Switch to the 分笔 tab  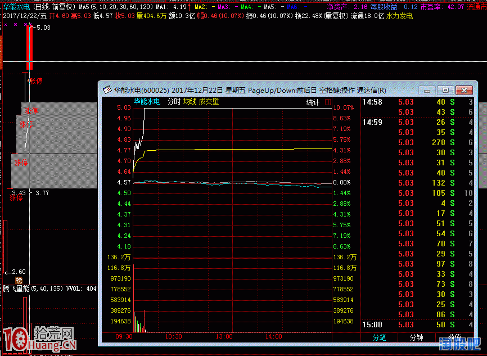[x=379, y=337]
